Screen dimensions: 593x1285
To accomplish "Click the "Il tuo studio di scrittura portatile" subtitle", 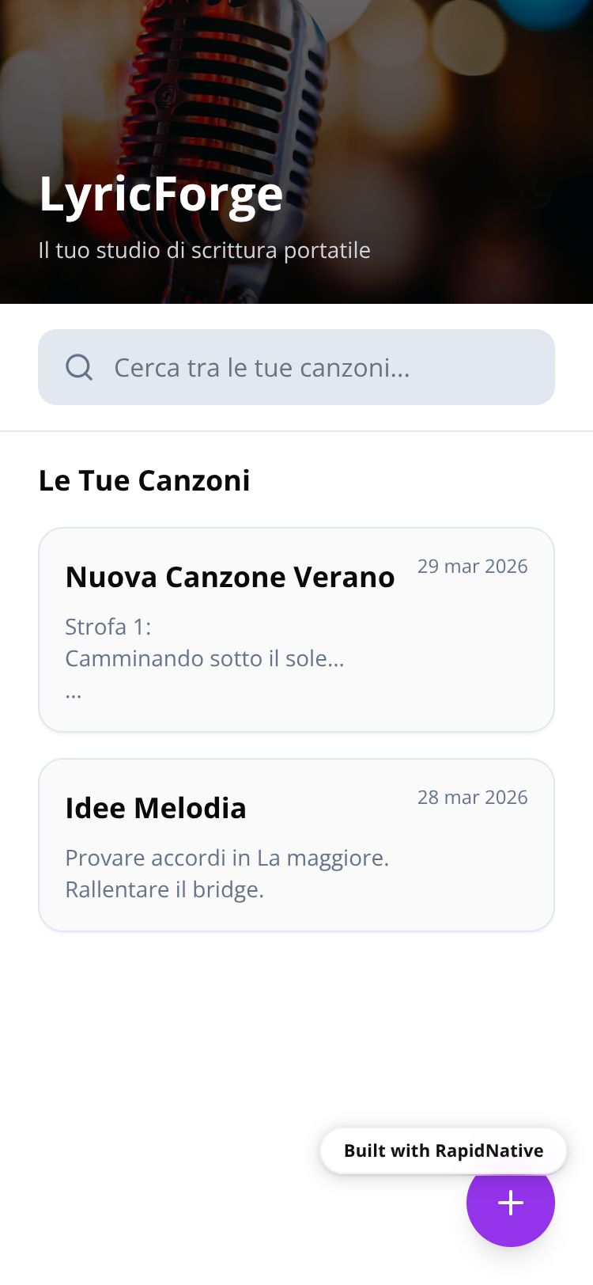I will coord(204,250).
